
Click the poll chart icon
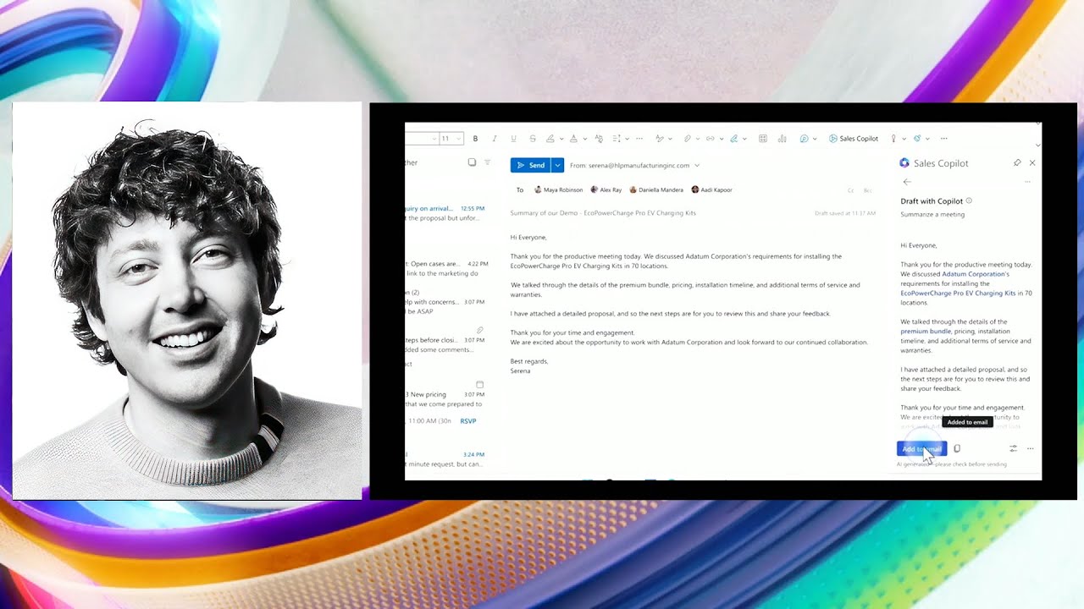pyautogui.click(x=782, y=139)
